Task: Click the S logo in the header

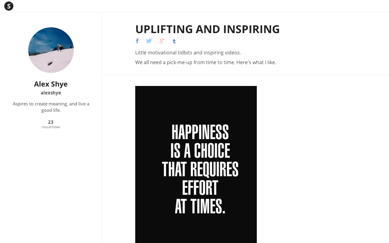Action: click(9, 6)
